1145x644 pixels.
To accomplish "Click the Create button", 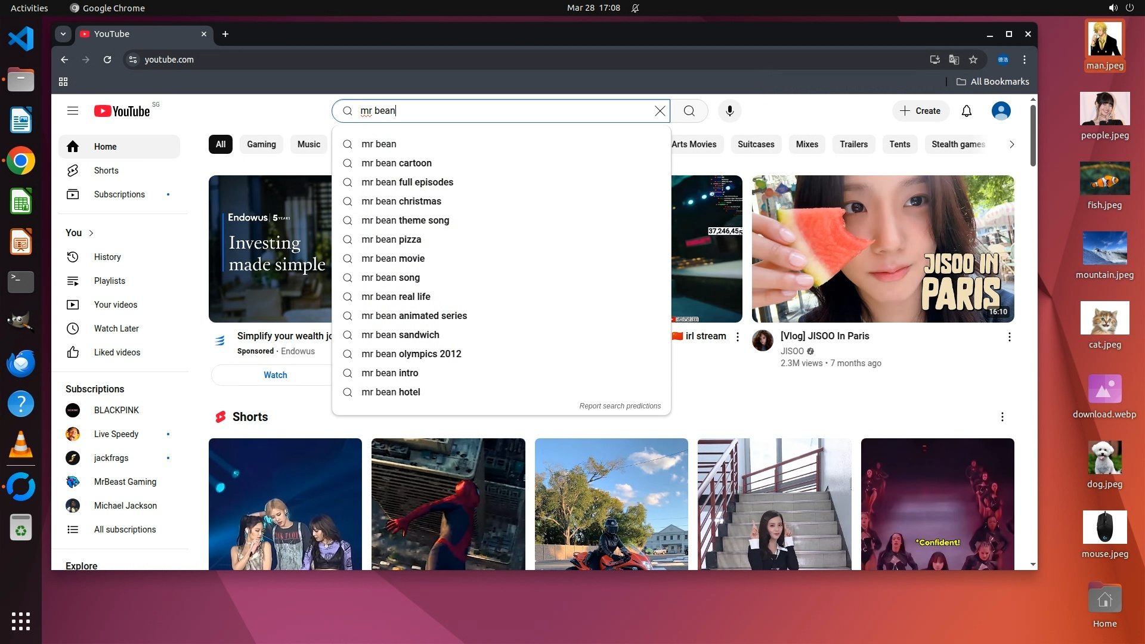I will click(x=920, y=111).
